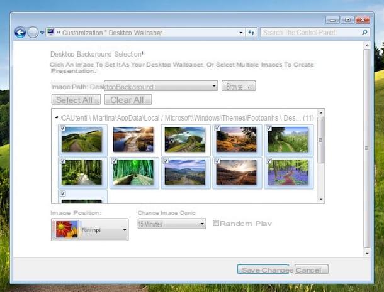Image resolution: width=384 pixels, height=292 pixels.
Task: Maximize the Desktop Wallpaper window
Action: (347, 20)
